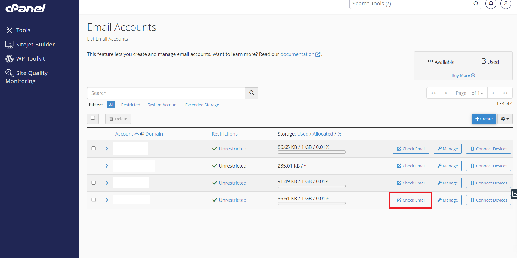Open Tools from the sidebar
This screenshot has height=258, width=517.
point(23,30)
